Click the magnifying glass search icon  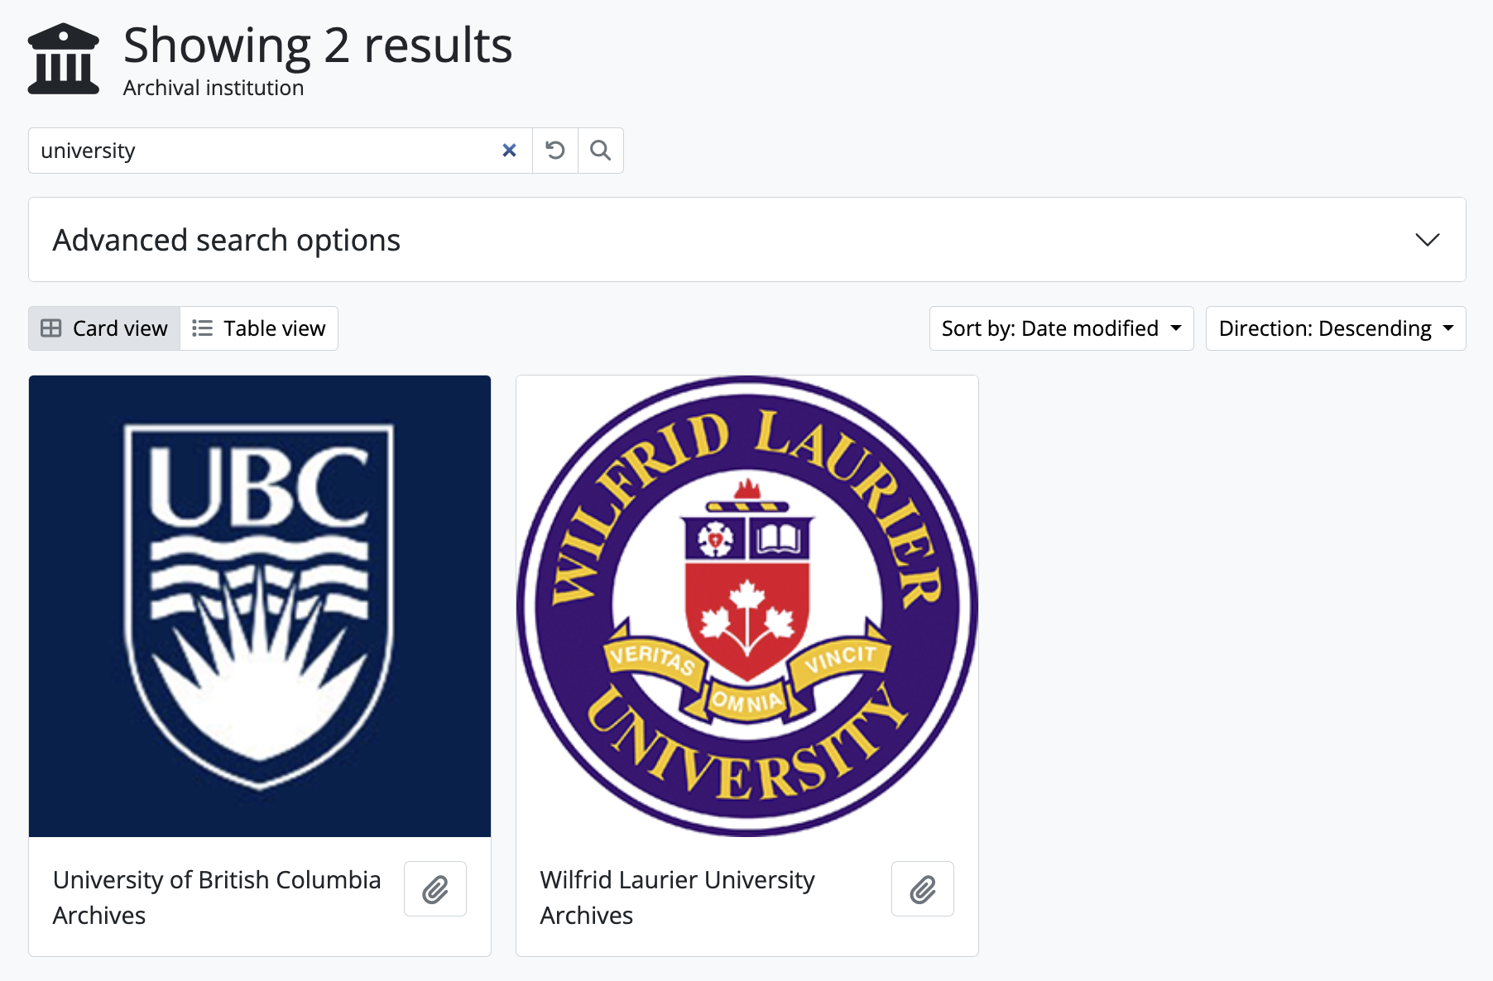(x=601, y=151)
